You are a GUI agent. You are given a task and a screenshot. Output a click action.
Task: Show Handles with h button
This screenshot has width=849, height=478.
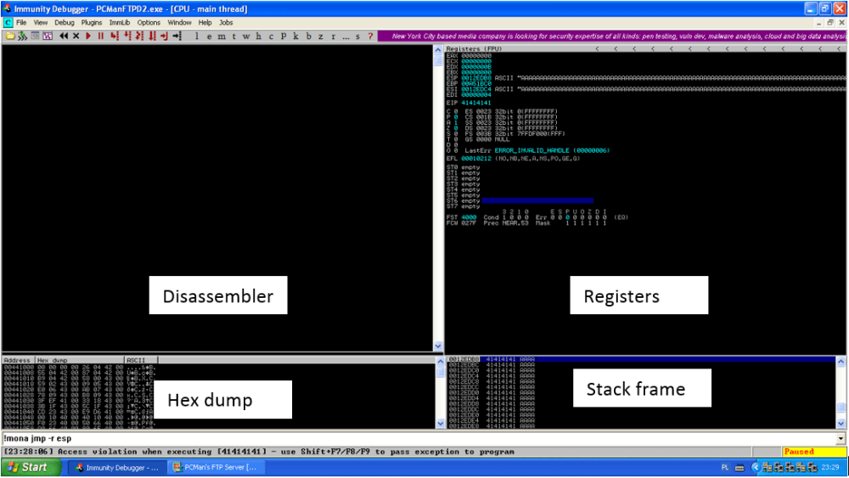259,37
